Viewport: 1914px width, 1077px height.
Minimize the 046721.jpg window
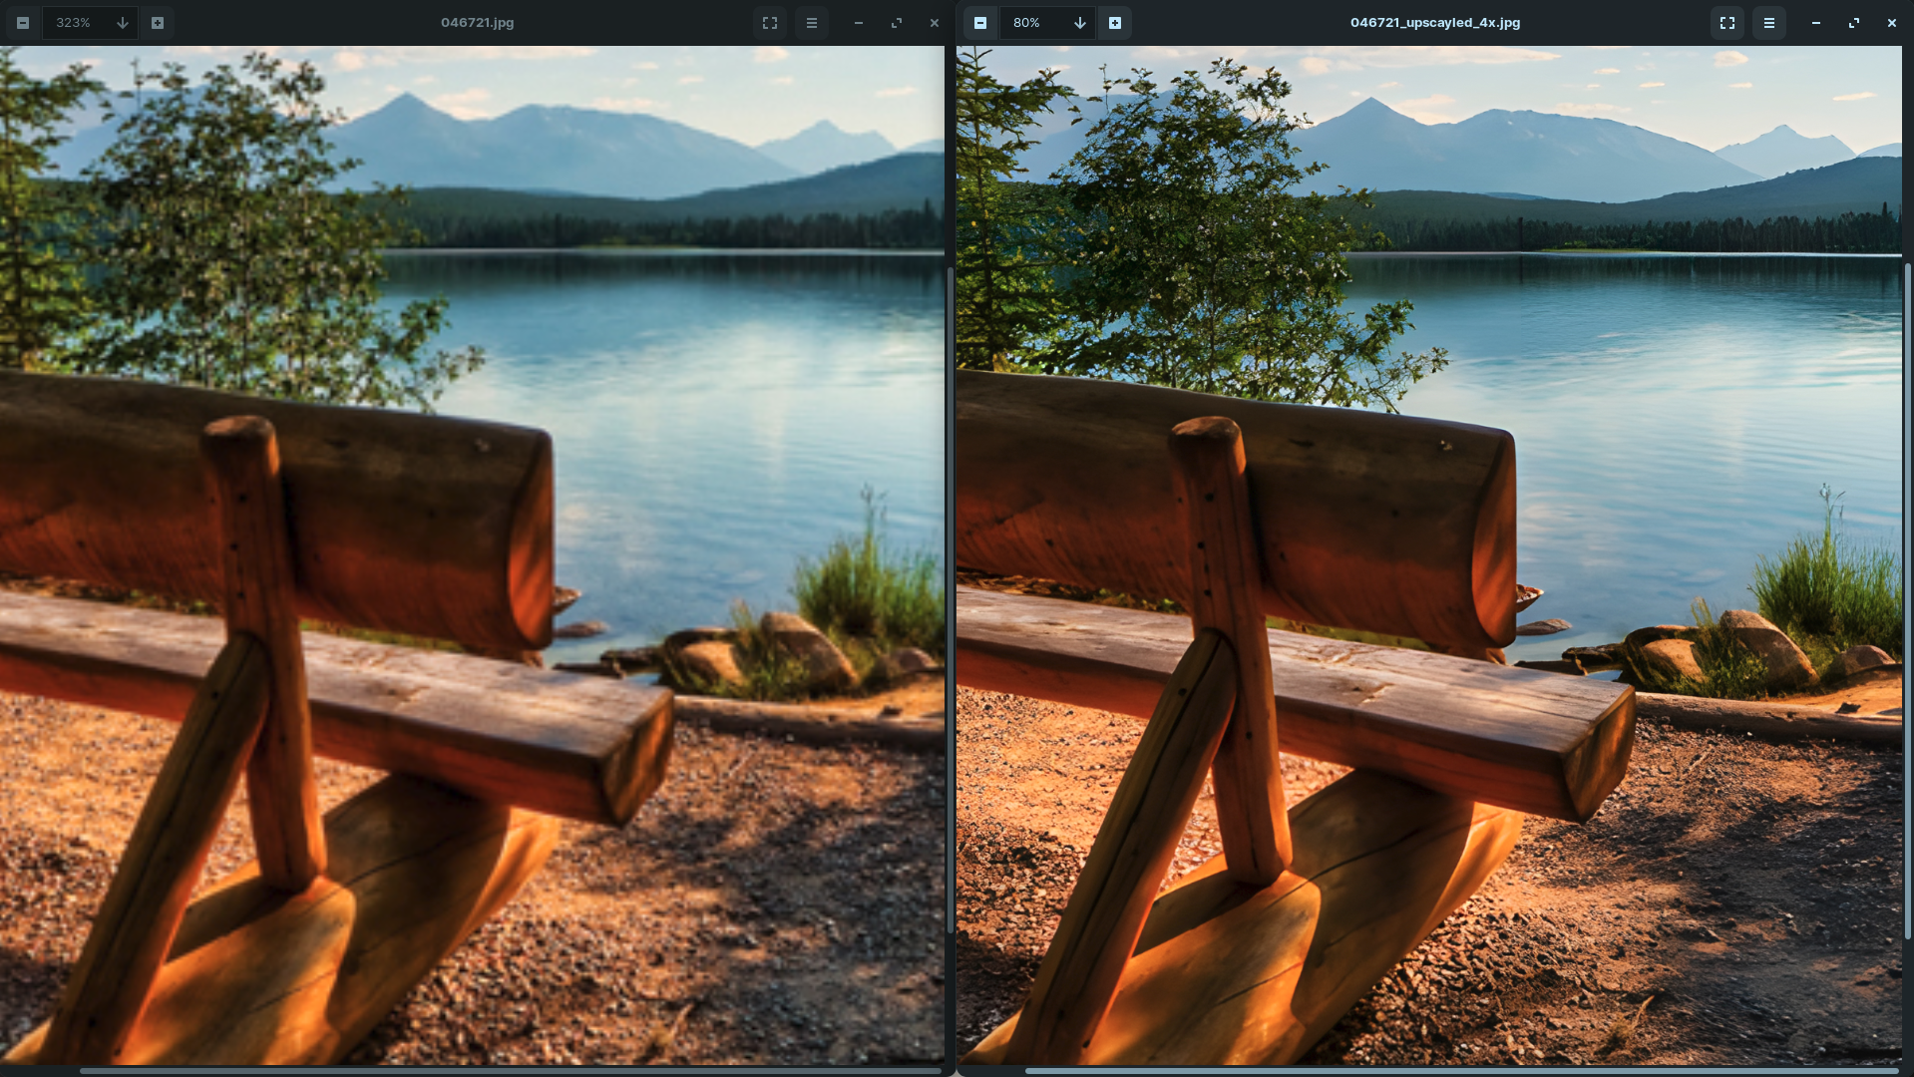pos(859,23)
